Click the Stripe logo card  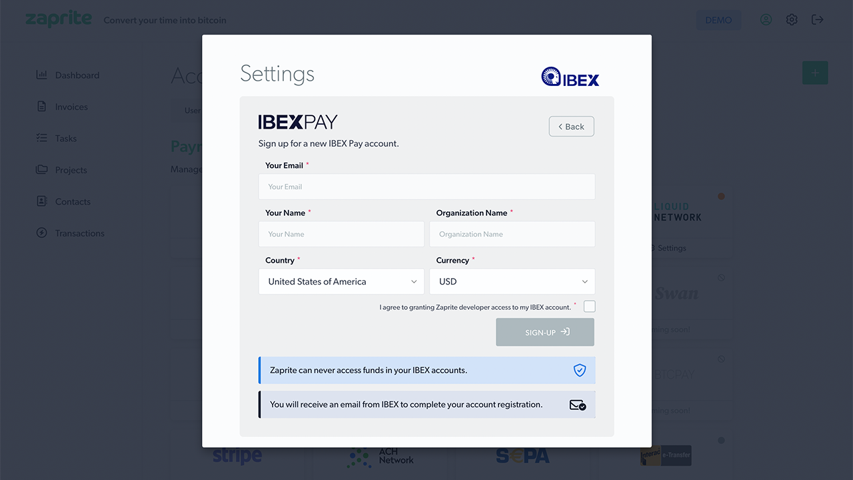coord(237,455)
